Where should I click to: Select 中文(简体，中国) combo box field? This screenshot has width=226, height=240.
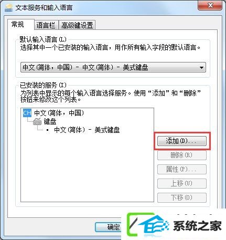pos(113,67)
